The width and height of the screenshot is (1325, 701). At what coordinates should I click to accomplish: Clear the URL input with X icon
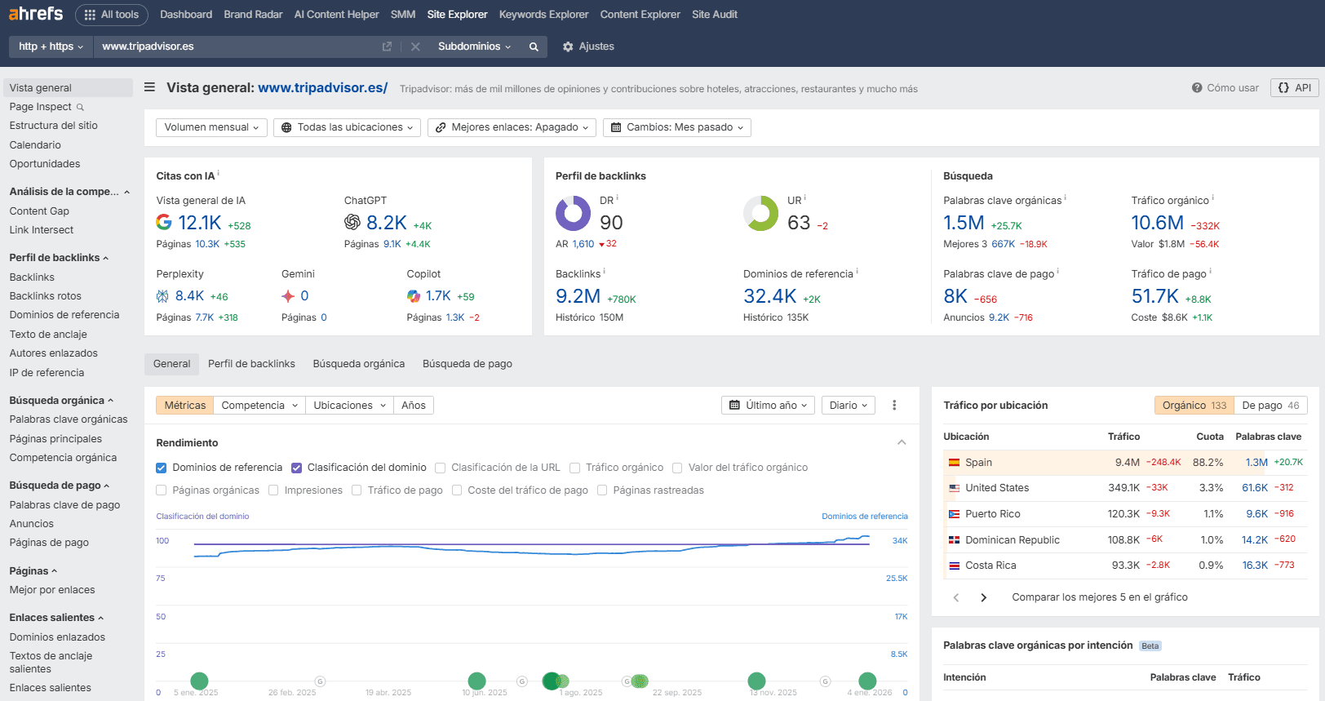(415, 47)
